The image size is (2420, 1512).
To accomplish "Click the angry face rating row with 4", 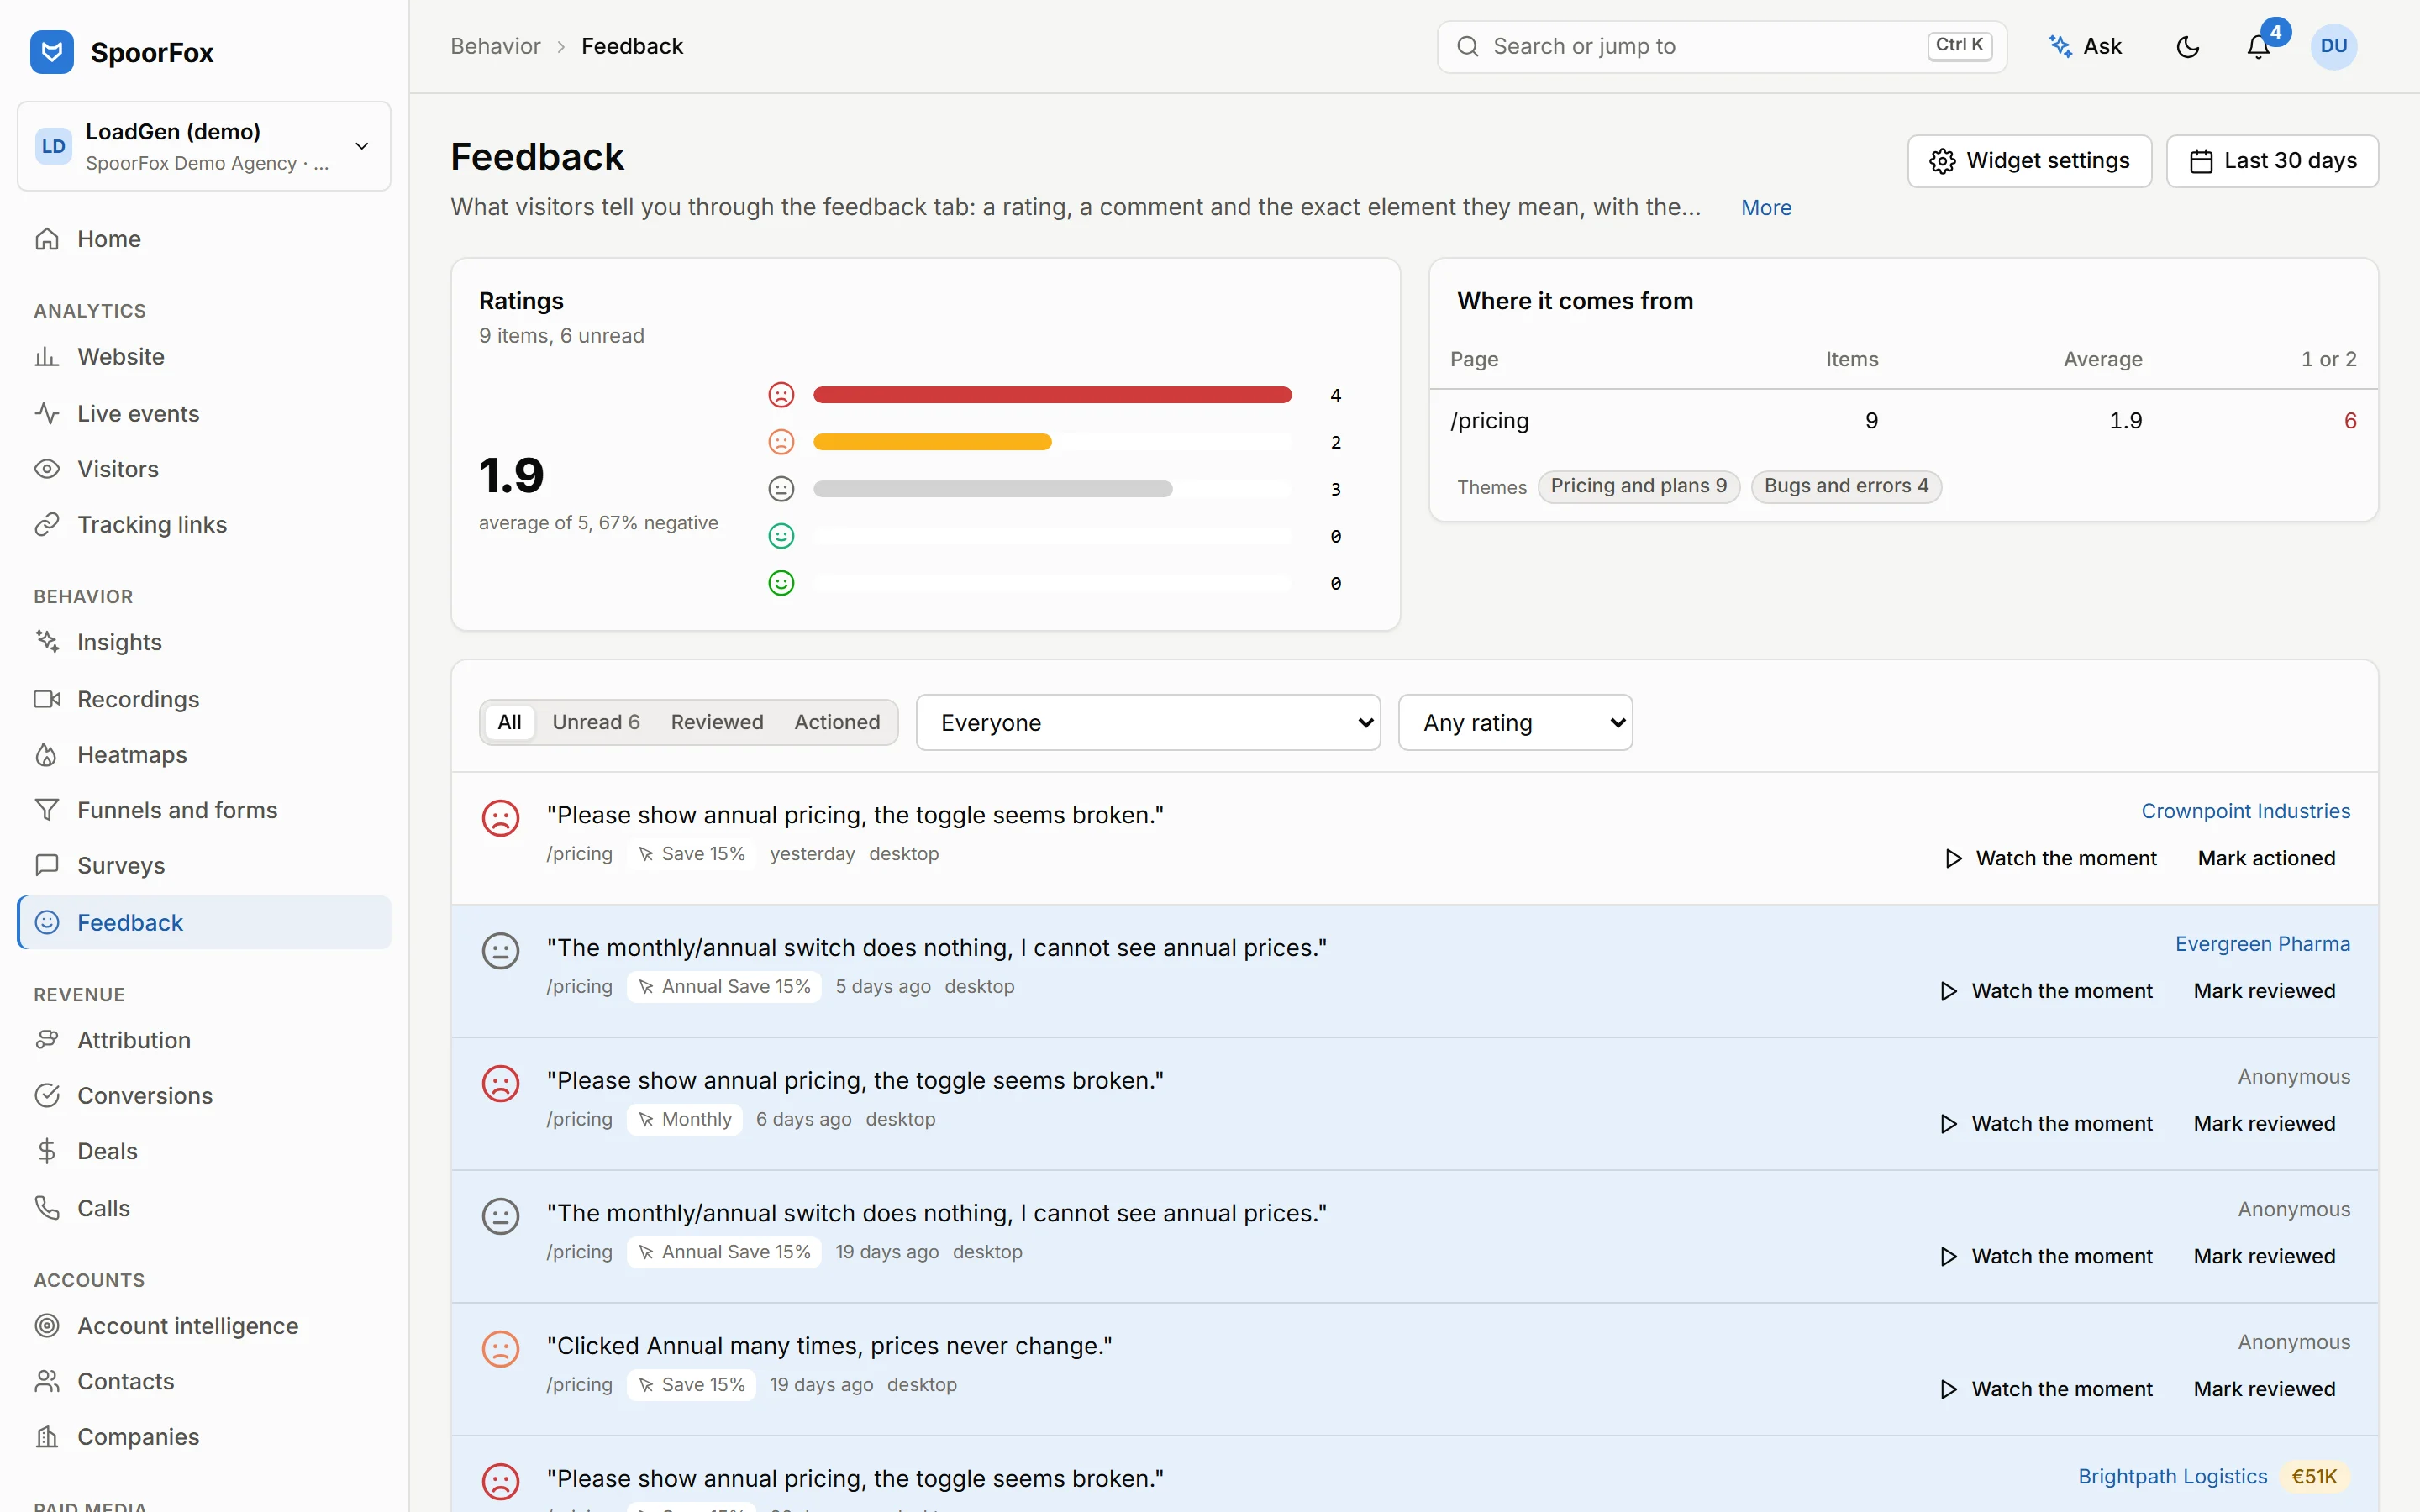I will pyautogui.click(x=1055, y=395).
